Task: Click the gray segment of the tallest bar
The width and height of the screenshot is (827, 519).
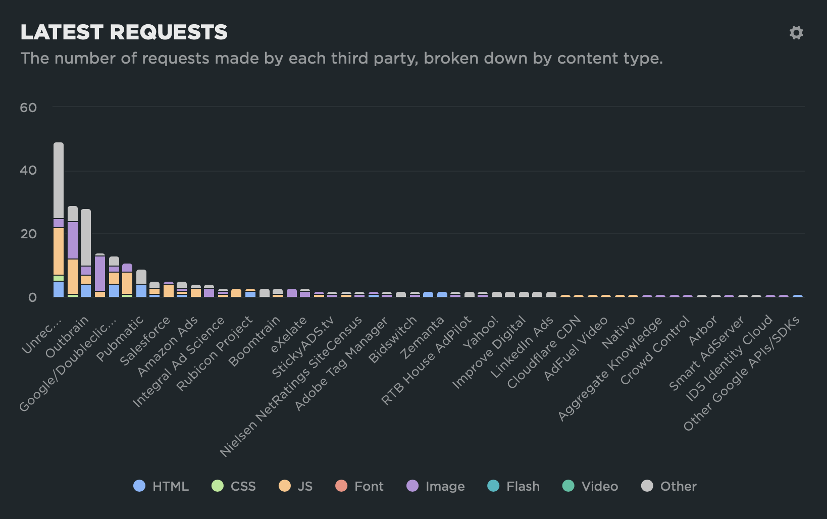Action: pyautogui.click(x=58, y=179)
